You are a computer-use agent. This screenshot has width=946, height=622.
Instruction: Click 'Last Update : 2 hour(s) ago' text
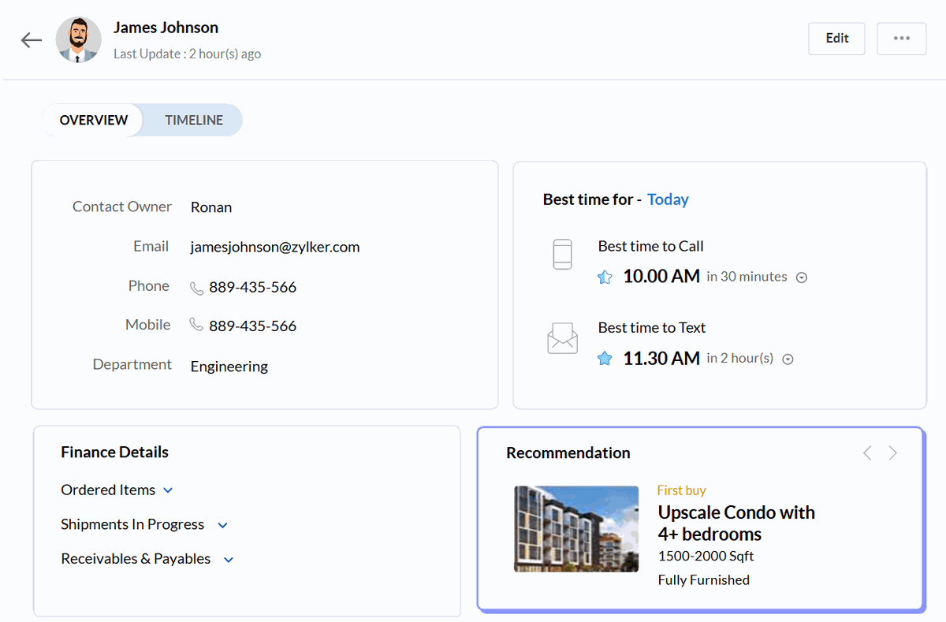pos(188,54)
